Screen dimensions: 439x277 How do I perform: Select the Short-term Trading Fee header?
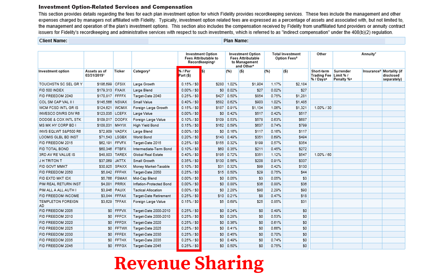321,75
